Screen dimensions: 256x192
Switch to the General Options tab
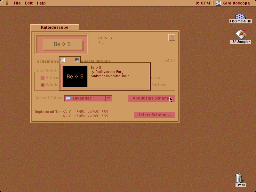[96, 61]
